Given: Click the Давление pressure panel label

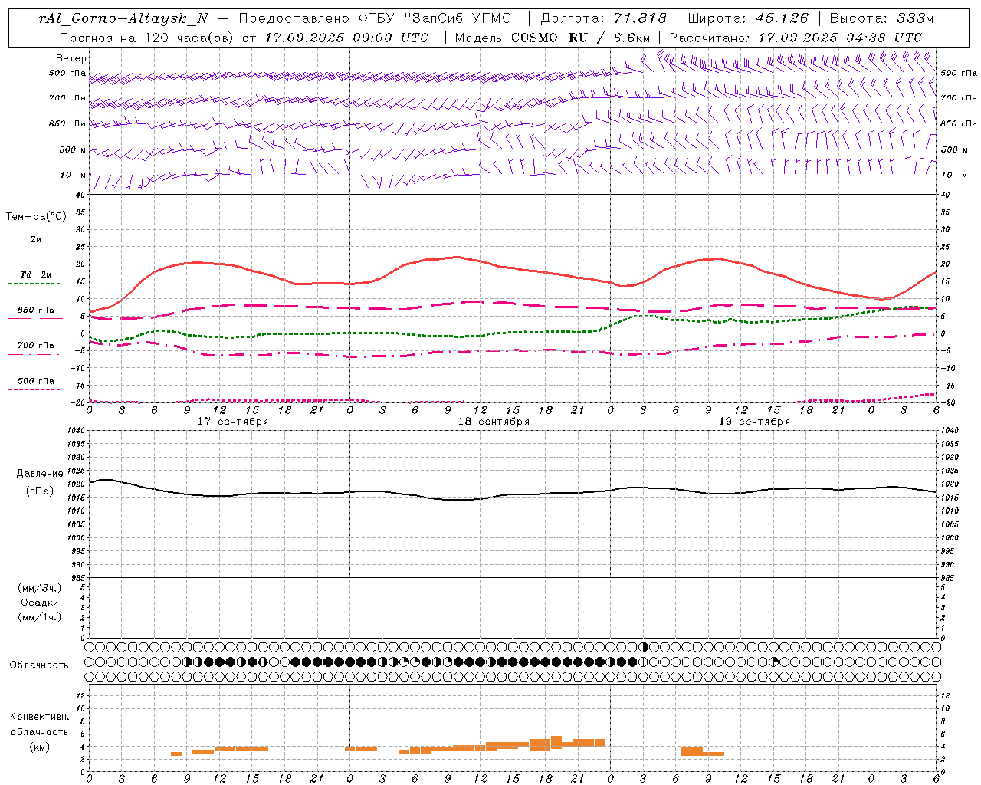Looking at the screenshot, I should tap(40, 474).
